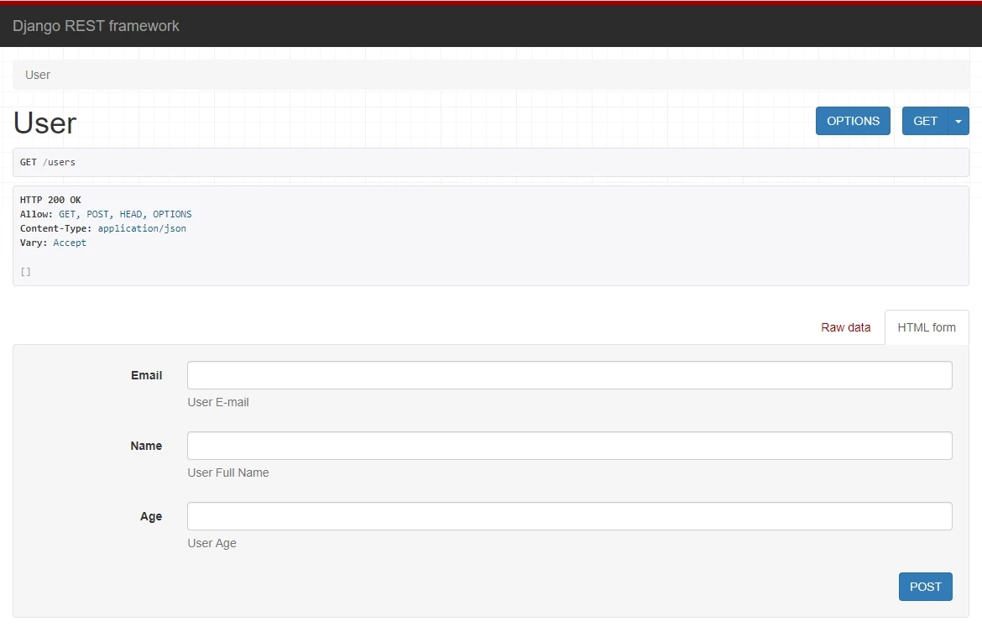This screenshot has width=982, height=632.
Task: Focus the Email input field
Action: point(569,375)
